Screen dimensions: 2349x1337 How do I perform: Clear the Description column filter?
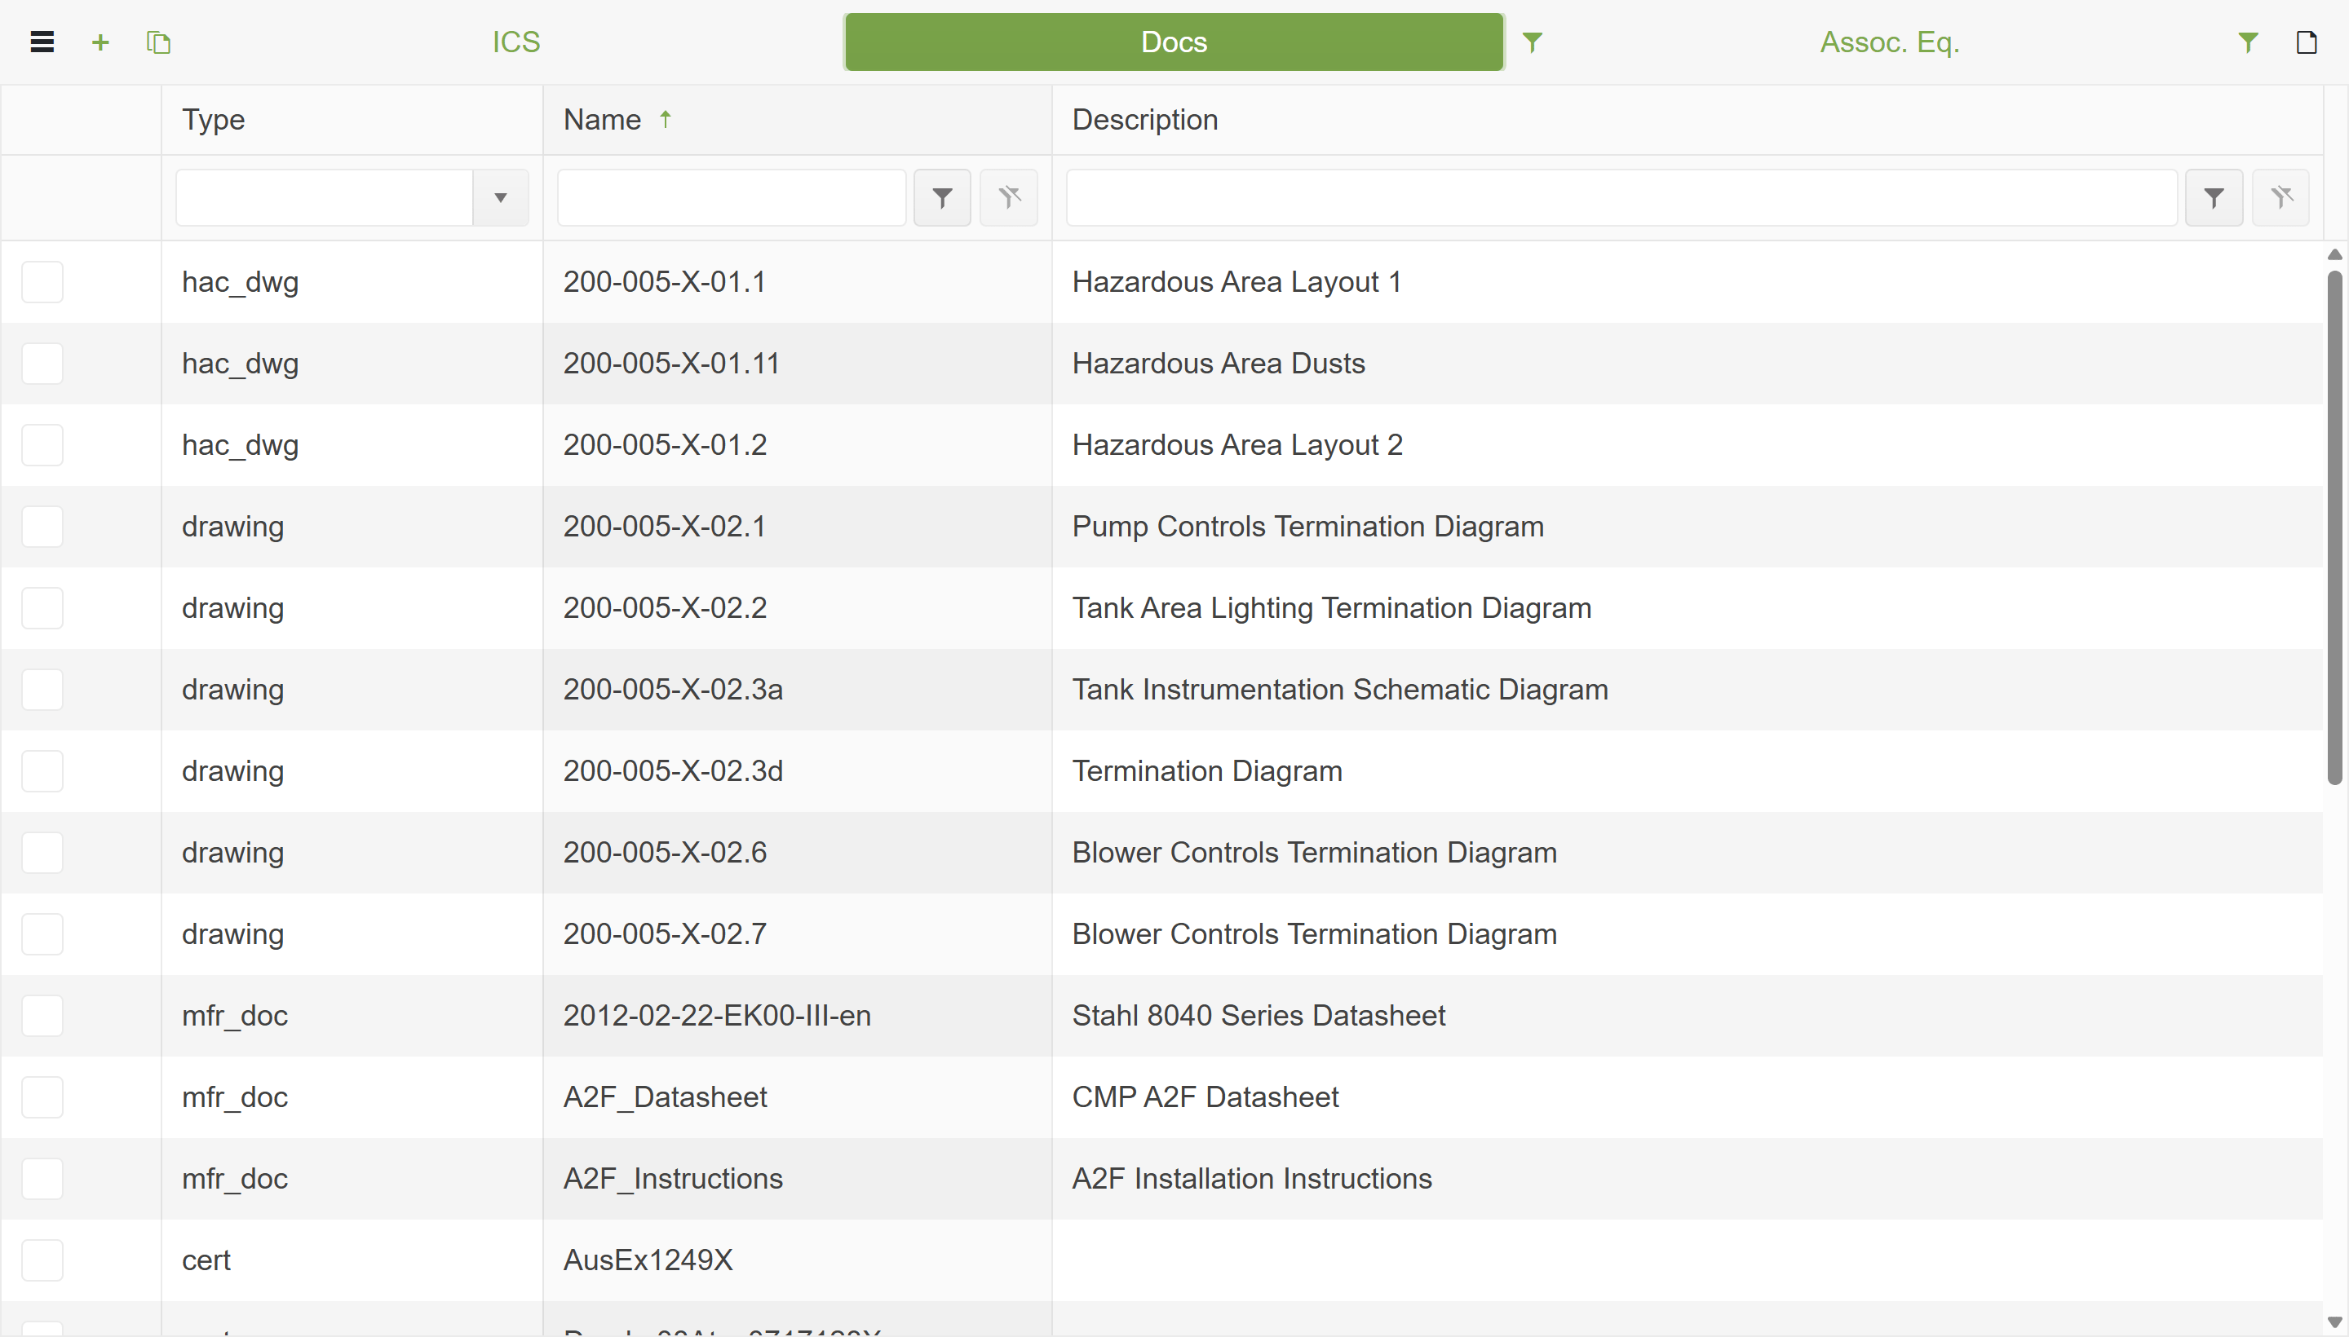[2280, 197]
